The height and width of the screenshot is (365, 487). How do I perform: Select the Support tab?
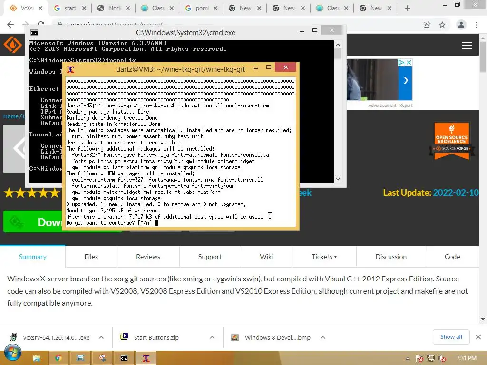[x=210, y=257]
